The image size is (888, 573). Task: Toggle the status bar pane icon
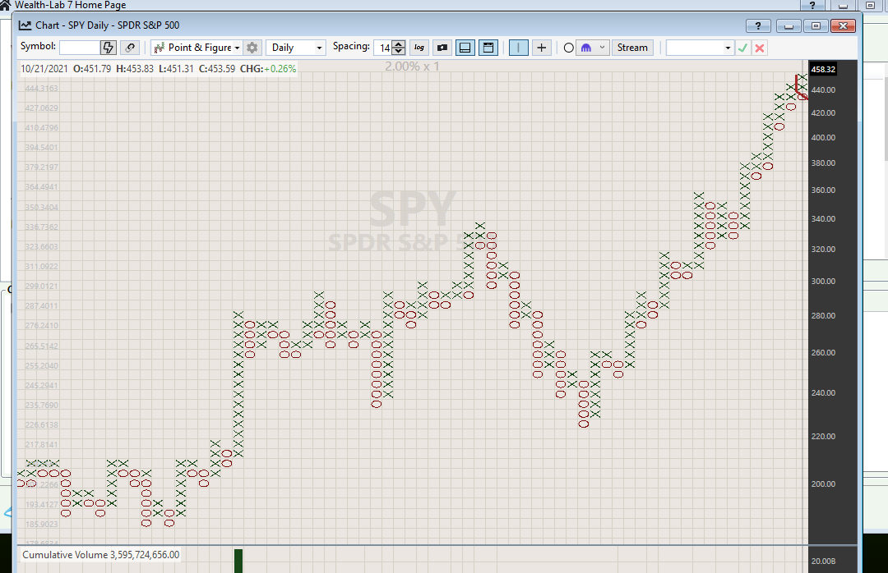click(488, 48)
